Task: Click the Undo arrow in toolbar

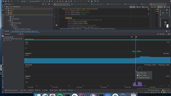Action: 88,1
